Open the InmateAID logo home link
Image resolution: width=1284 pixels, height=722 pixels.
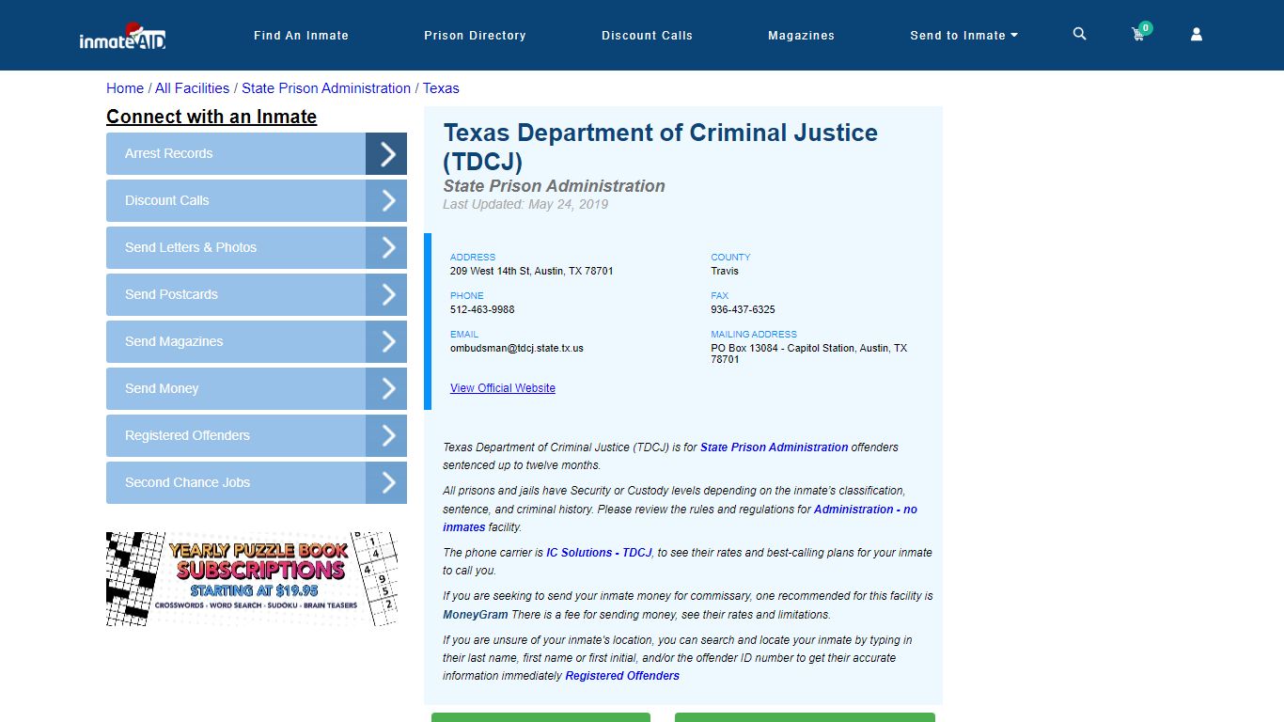[x=122, y=36]
